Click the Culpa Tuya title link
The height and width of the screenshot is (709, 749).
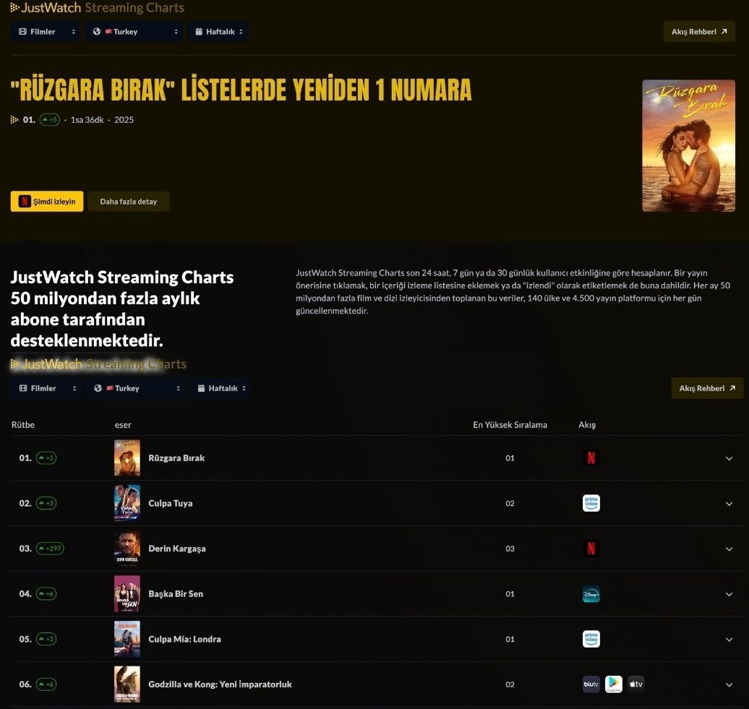pyautogui.click(x=171, y=503)
